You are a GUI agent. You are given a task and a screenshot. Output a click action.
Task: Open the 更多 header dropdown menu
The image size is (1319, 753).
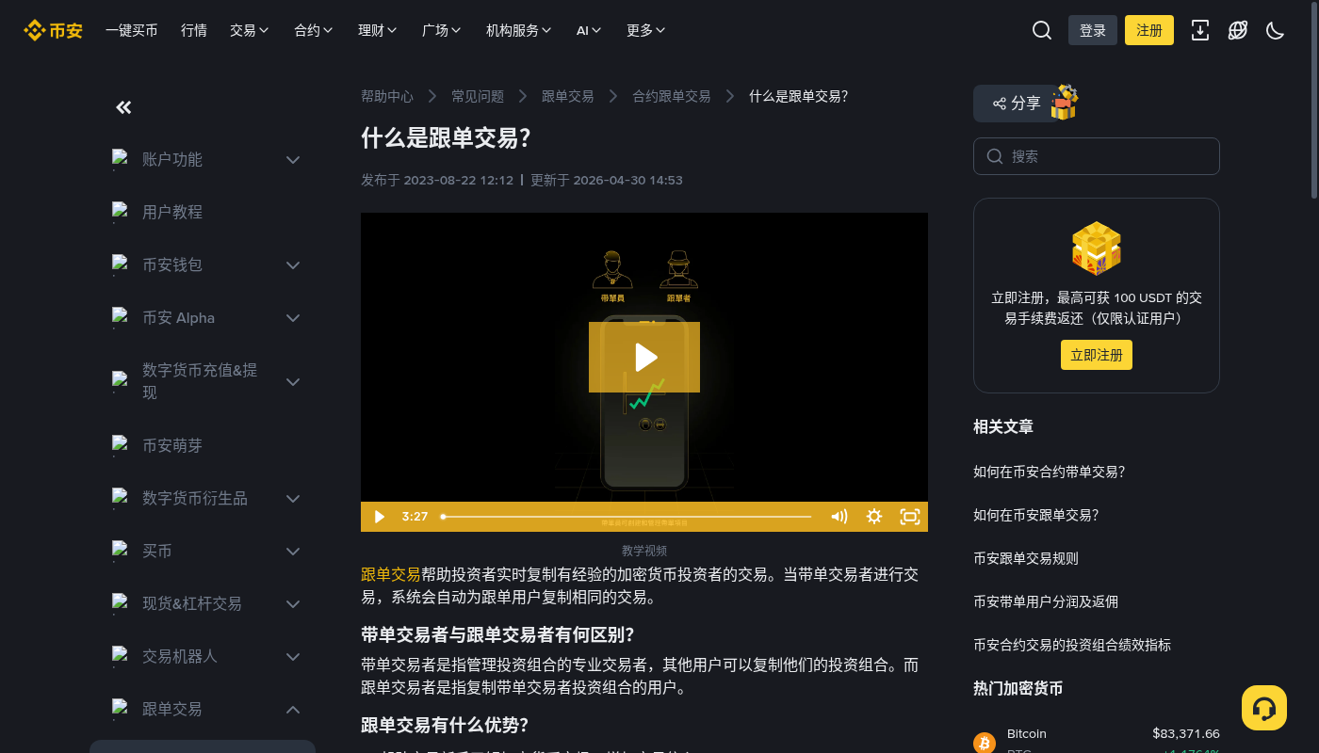(x=646, y=30)
